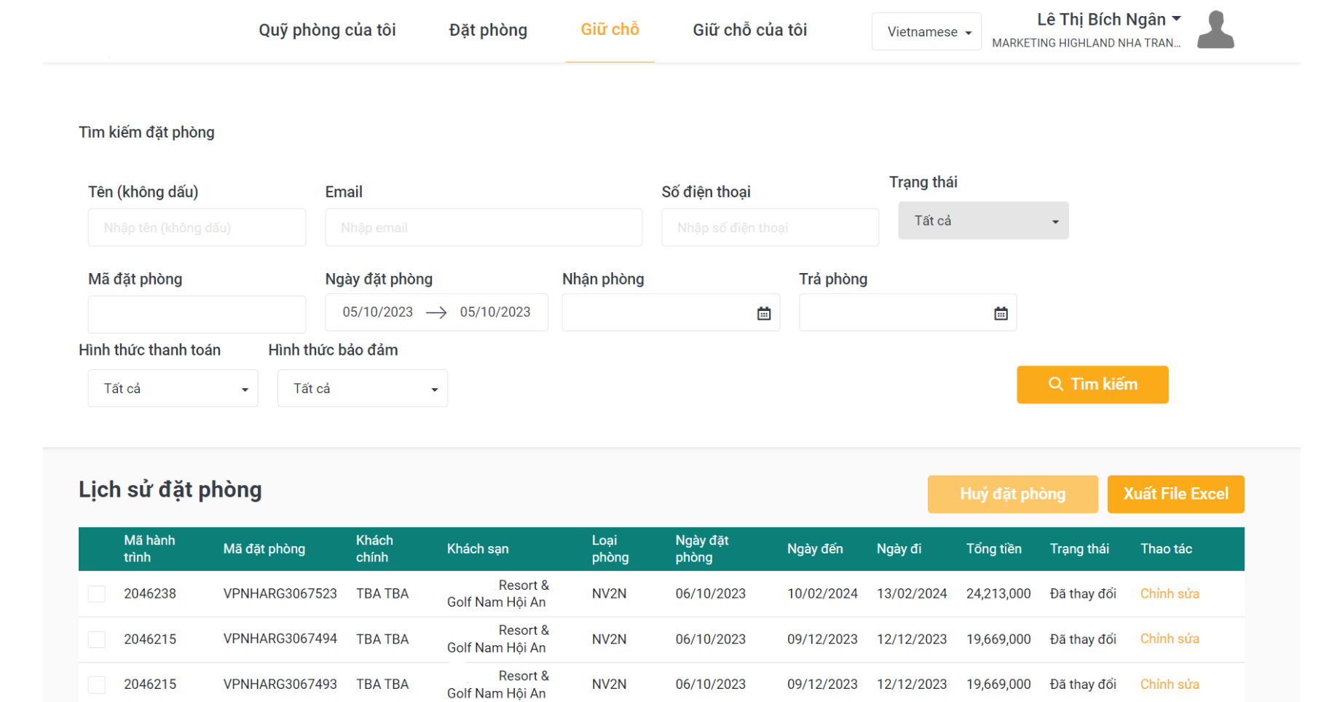This screenshot has height=702, width=1324.
Task: Click the Xuất File Excel button
Action: [x=1175, y=494]
